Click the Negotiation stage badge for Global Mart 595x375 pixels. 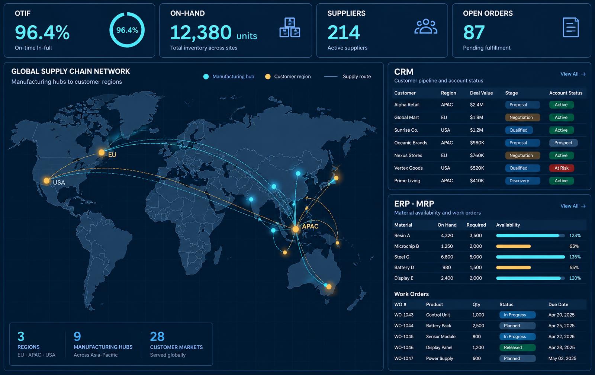pyautogui.click(x=522, y=118)
